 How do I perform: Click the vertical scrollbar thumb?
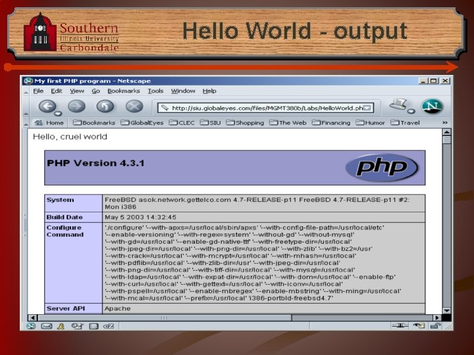pyautogui.click(x=446, y=140)
